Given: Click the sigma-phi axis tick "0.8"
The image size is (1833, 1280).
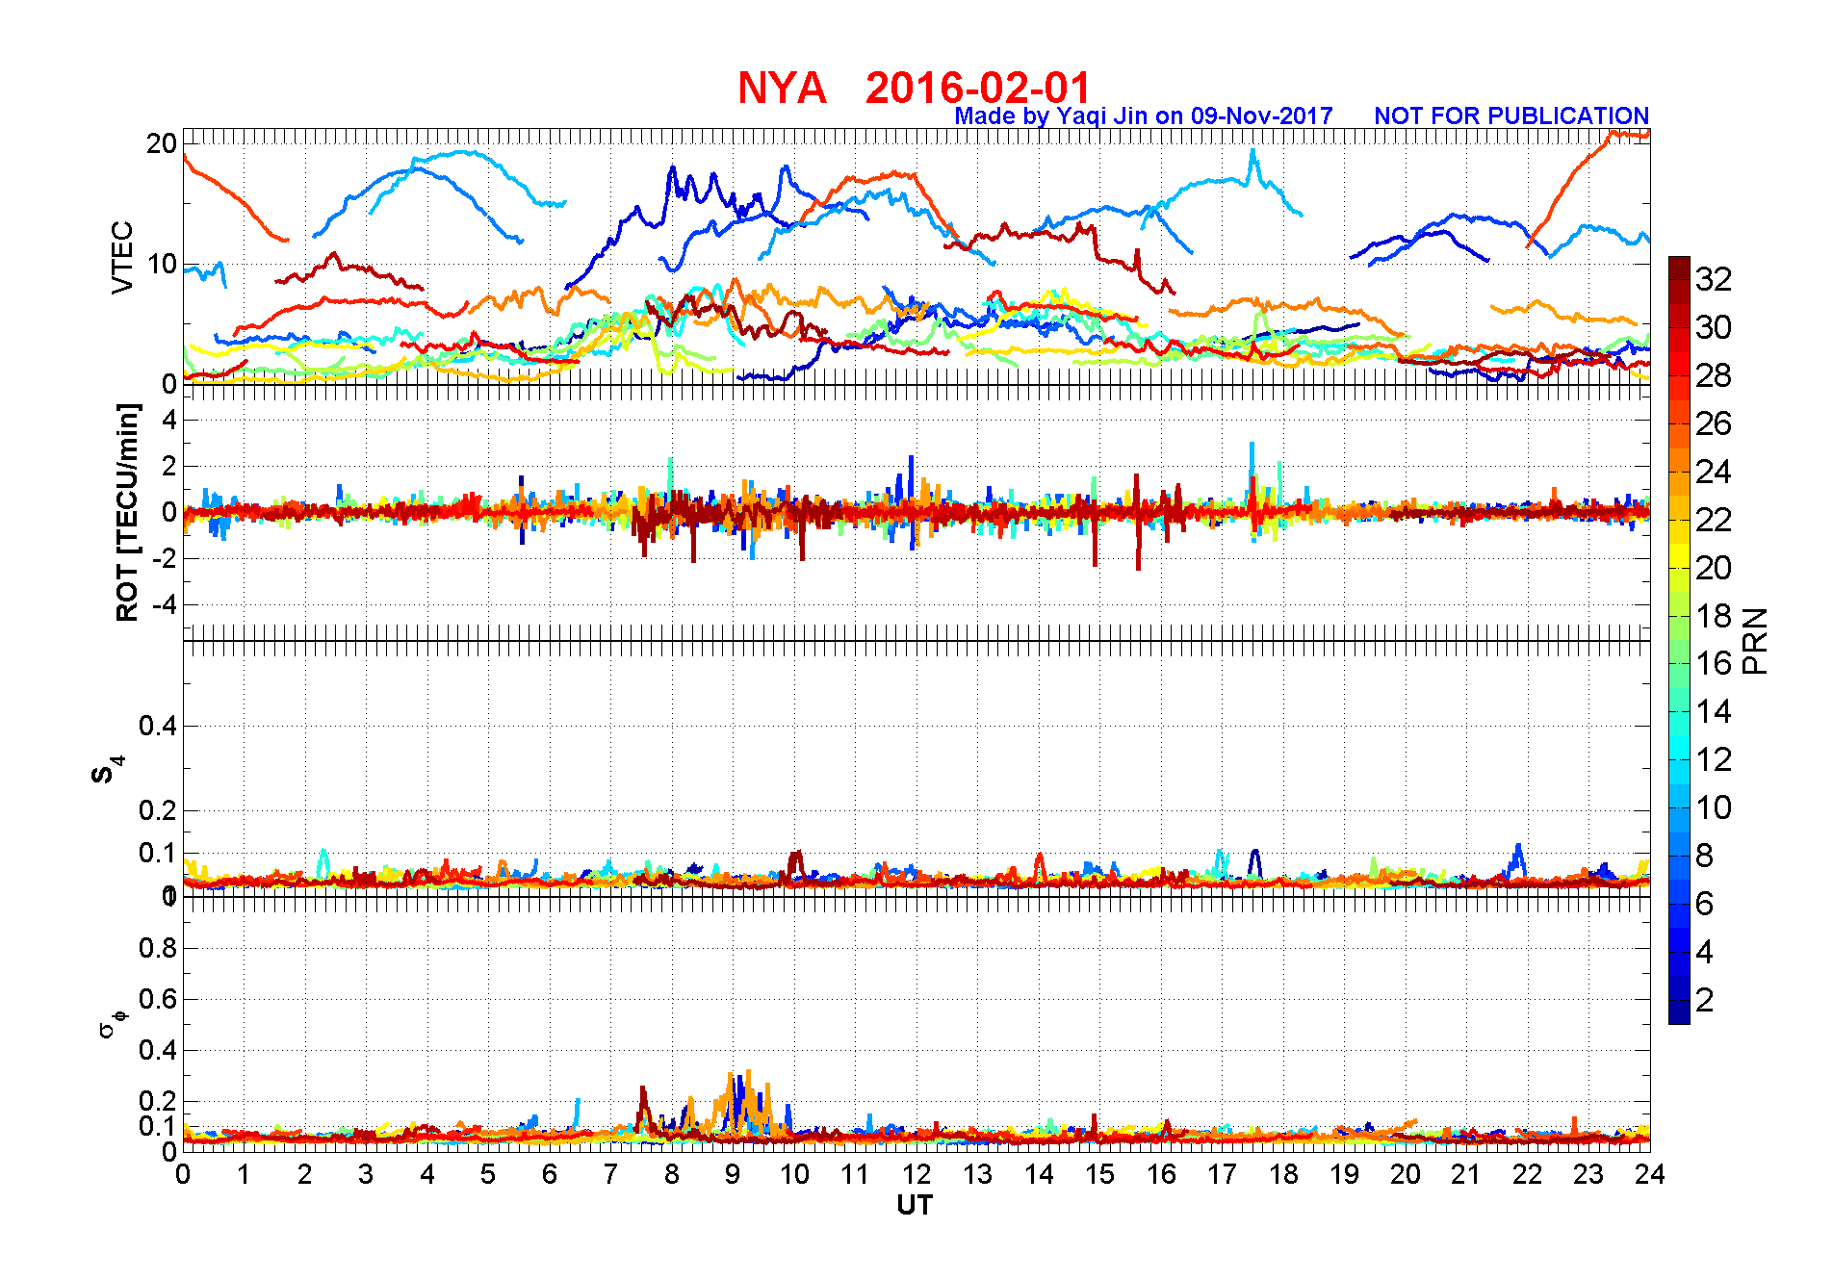Looking at the screenshot, I should [x=158, y=948].
